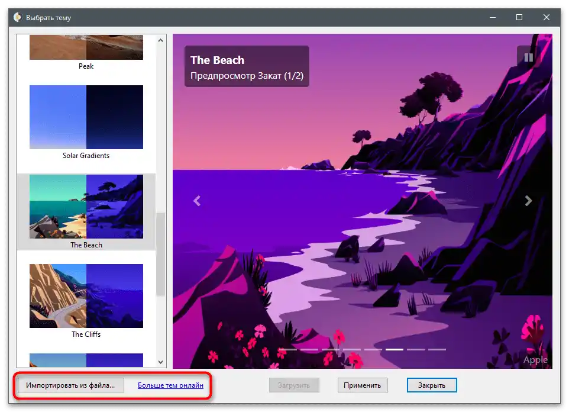Select The Beach theme thumbnail
Image resolution: width=569 pixels, height=412 pixels.
pyautogui.click(x=86, y=207)
